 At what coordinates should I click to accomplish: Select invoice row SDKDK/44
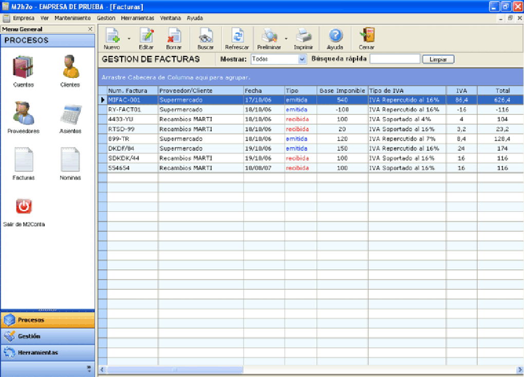click(x=315, y=158)
